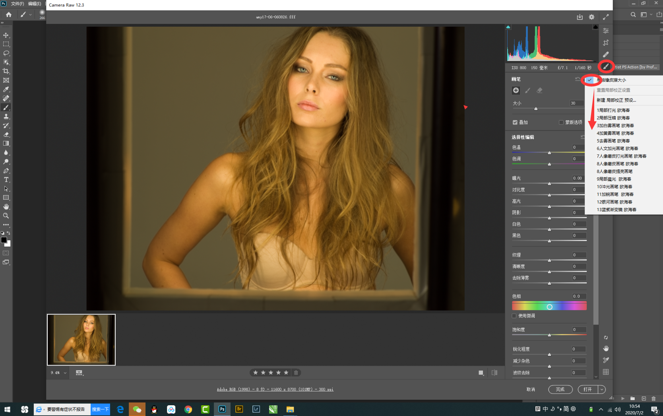663x416 pixels.
Task: Toggle the 叠加 overlay checkbox
Action: click(x=515, y=122)
